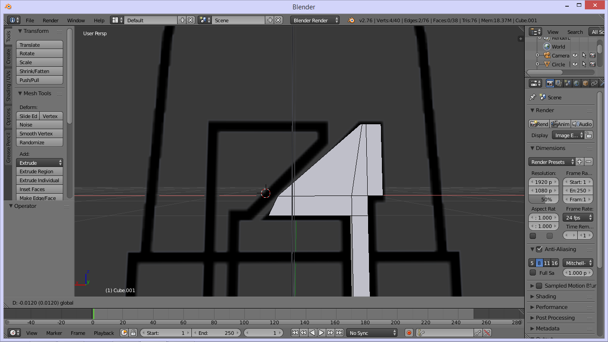The height and width of the screenshot is (342, 608).
Task: Open the Image Editor display dropdown
Action: click(x=568, y=135)
